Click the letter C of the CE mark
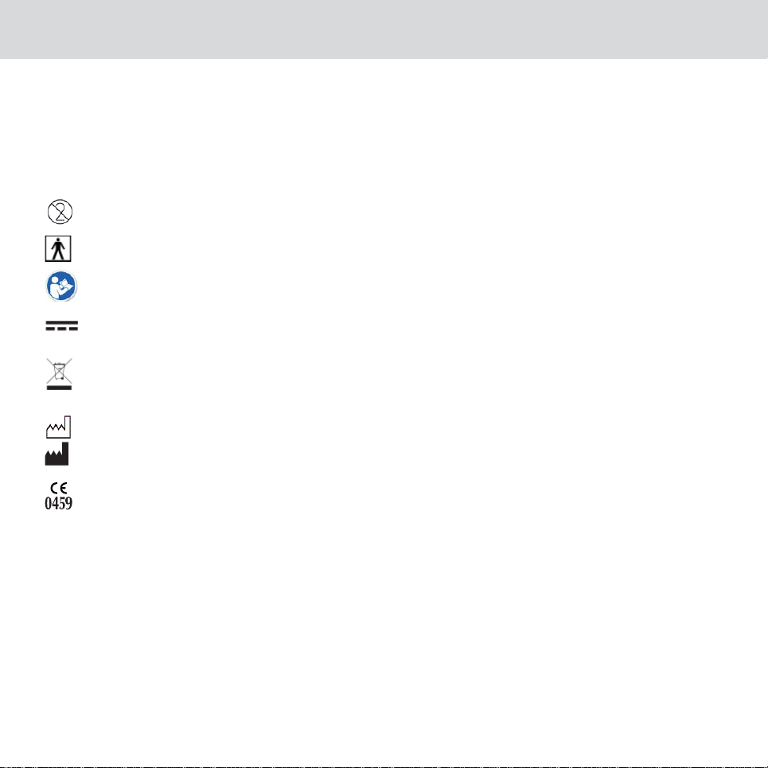768x768 pixels. (54, 488)
